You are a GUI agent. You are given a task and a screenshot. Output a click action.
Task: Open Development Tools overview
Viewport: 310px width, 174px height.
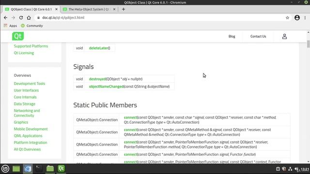[30, 84]
